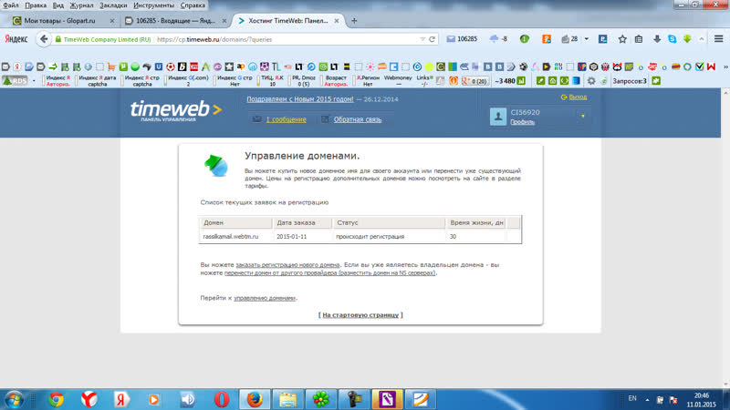This screenshot has height=410, width=730.
Task: Click the orange extension icon in toolbar
Action: pos(547,39)
